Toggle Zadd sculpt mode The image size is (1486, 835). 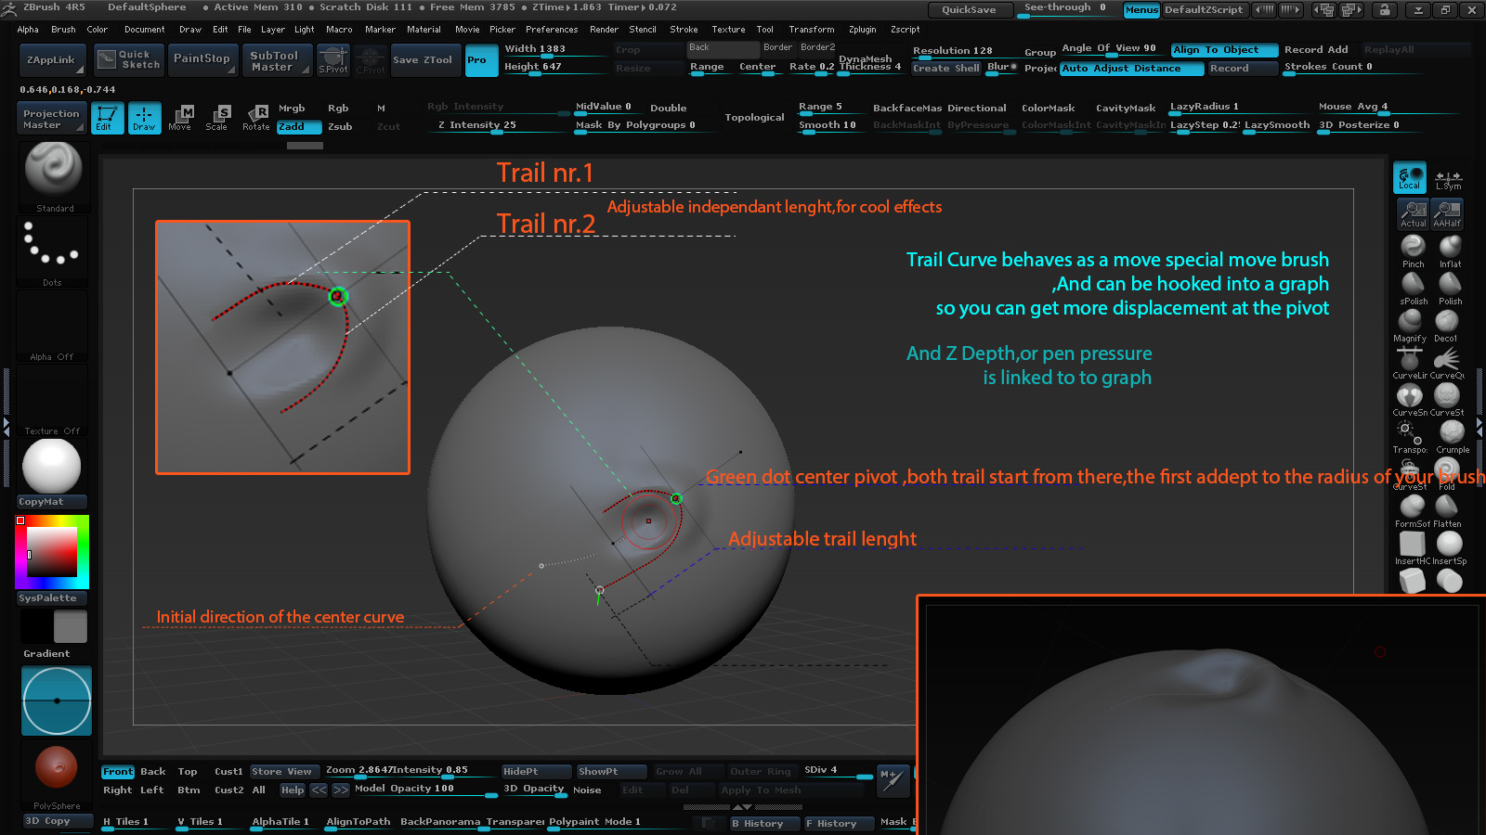pyautogui.click(x=298, y=127)
